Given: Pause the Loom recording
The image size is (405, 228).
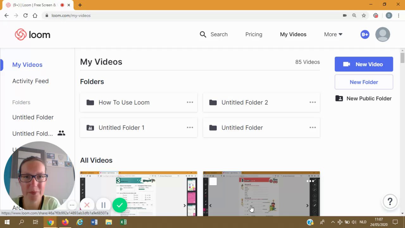Looking at the screenshot, I should tap(103, 205).
